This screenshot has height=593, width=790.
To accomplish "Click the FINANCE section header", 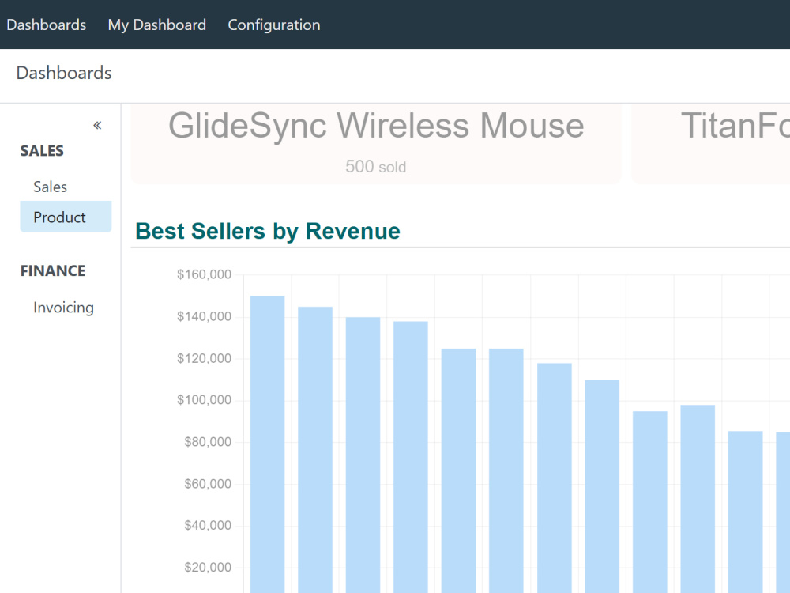I will [53, 270].
